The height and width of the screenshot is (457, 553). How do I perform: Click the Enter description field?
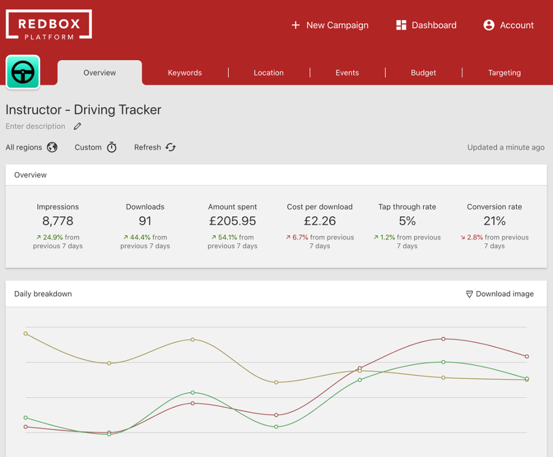36,126
